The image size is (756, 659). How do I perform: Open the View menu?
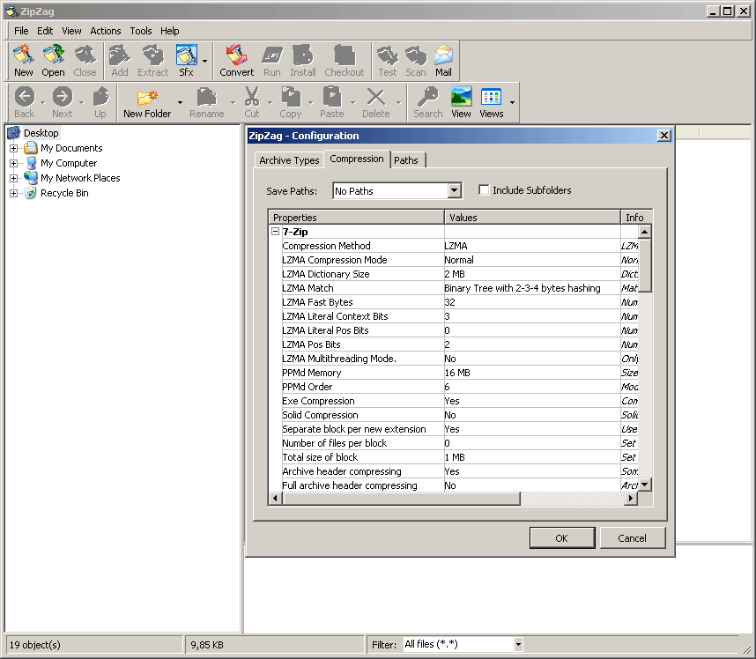coord(71,31)
